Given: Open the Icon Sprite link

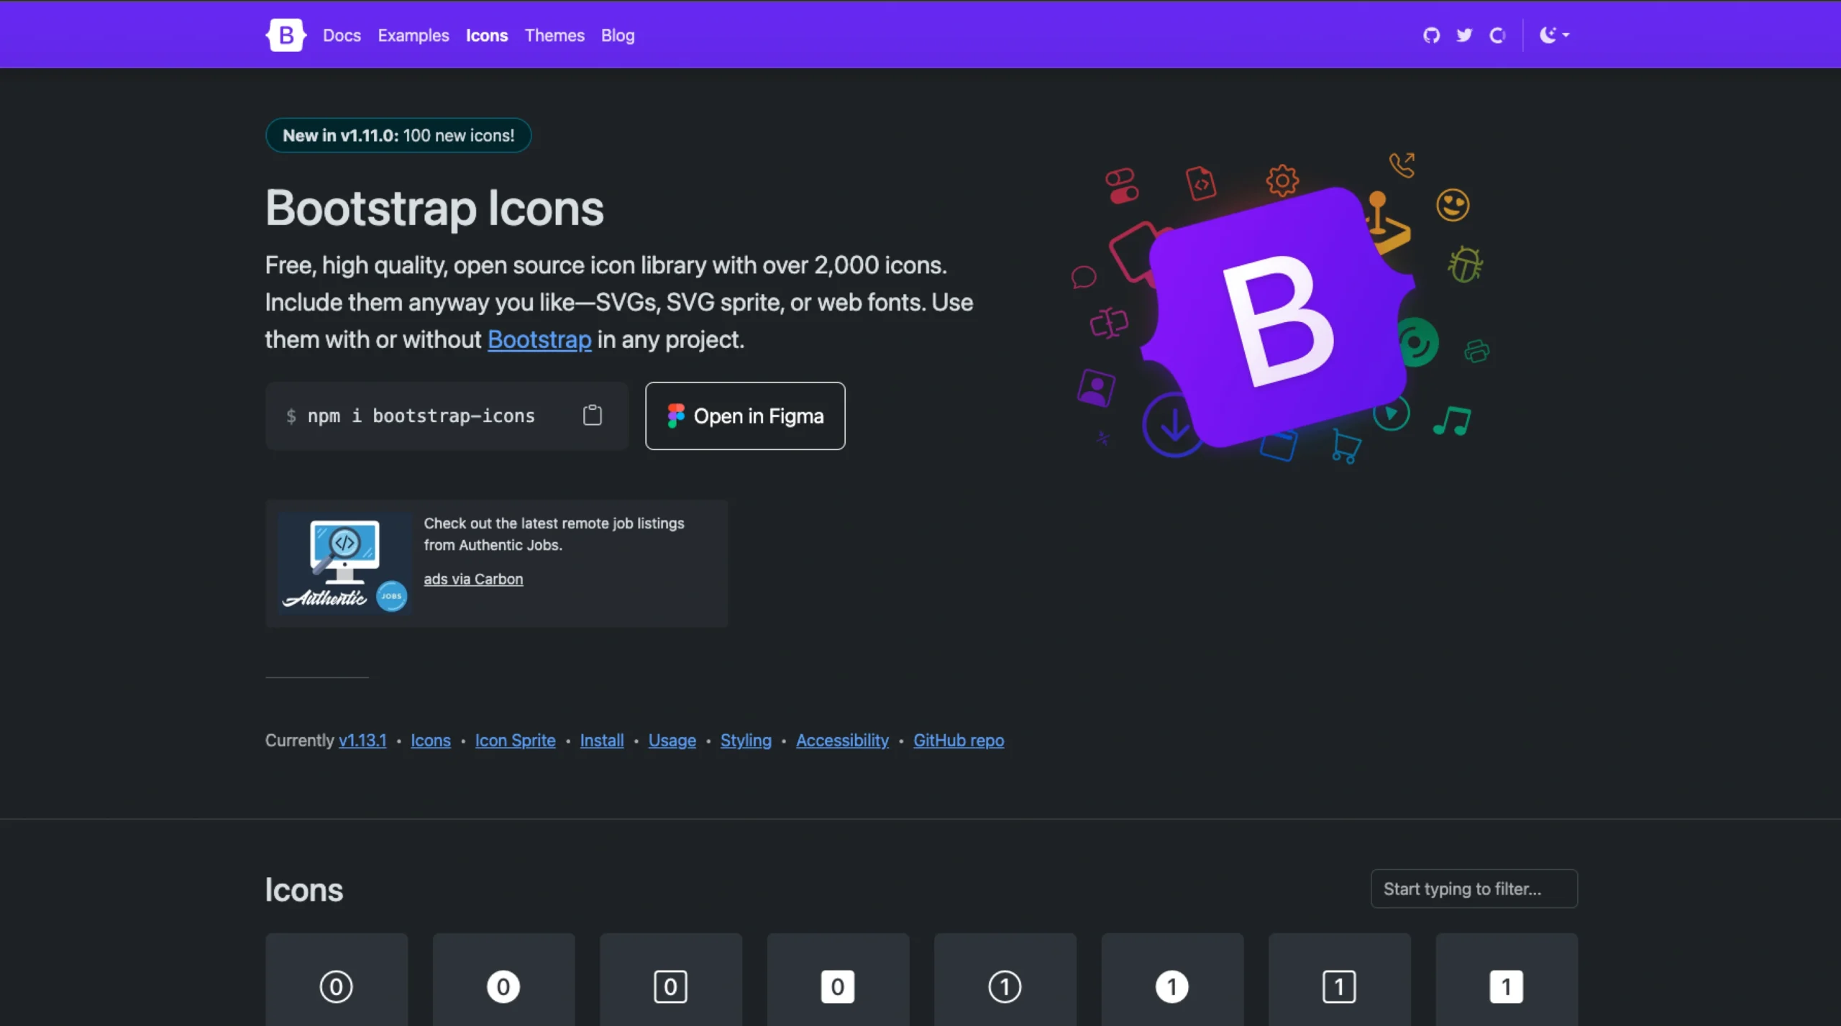Looking at the screenshot, I should pos(515,741).
